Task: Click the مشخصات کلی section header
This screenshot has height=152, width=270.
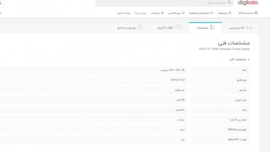Action: click(238, 60)
